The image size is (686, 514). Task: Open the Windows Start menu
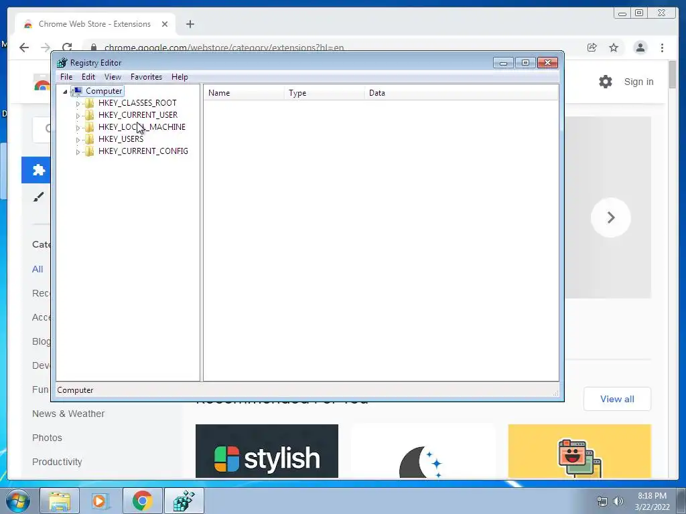(18, 501)
